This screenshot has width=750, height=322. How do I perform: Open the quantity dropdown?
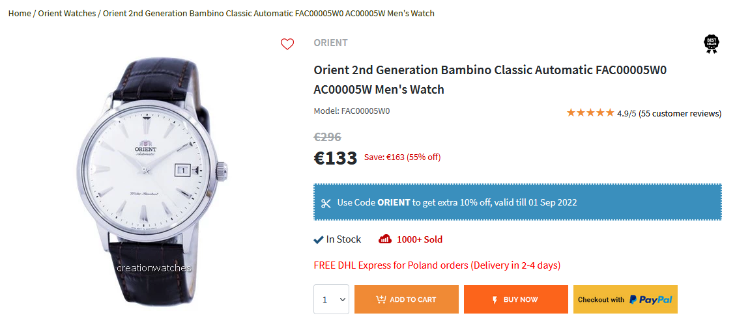tap(331, 299)
